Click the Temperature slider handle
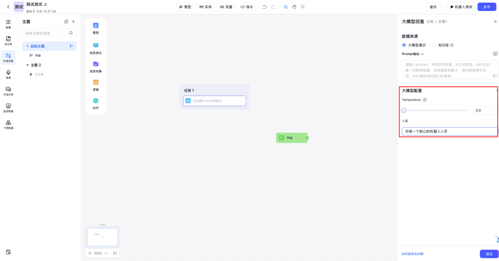Screen dimensions: 499x261 404,110
